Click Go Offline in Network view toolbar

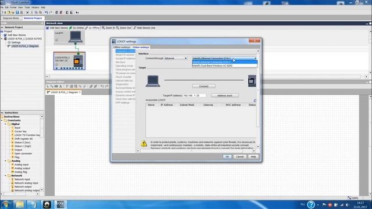(x=92, y=28)
